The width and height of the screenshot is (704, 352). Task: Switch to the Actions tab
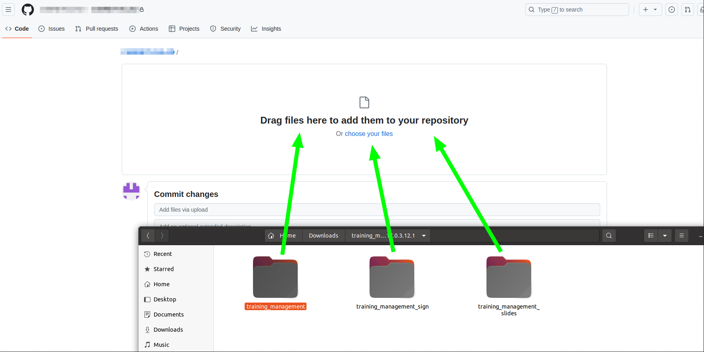pos(144,29)
